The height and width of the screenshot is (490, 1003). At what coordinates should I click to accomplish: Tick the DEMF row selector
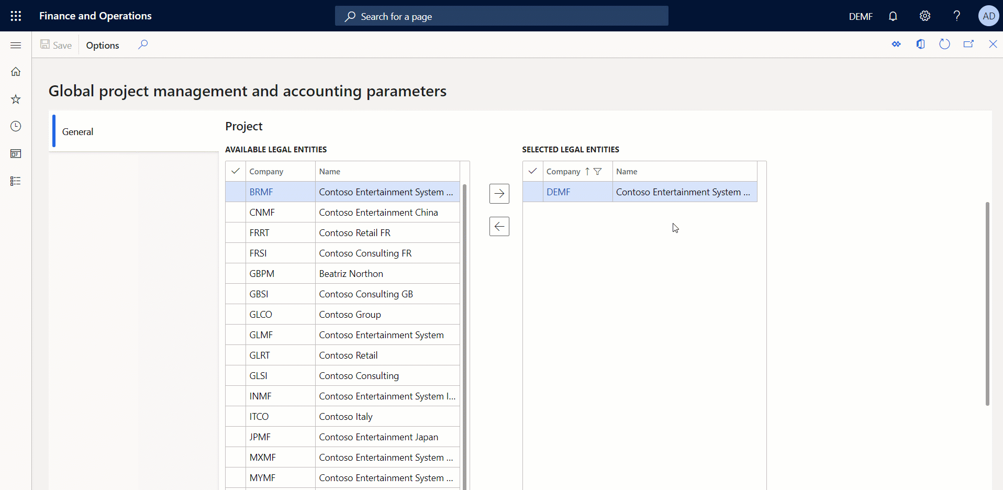532,192
